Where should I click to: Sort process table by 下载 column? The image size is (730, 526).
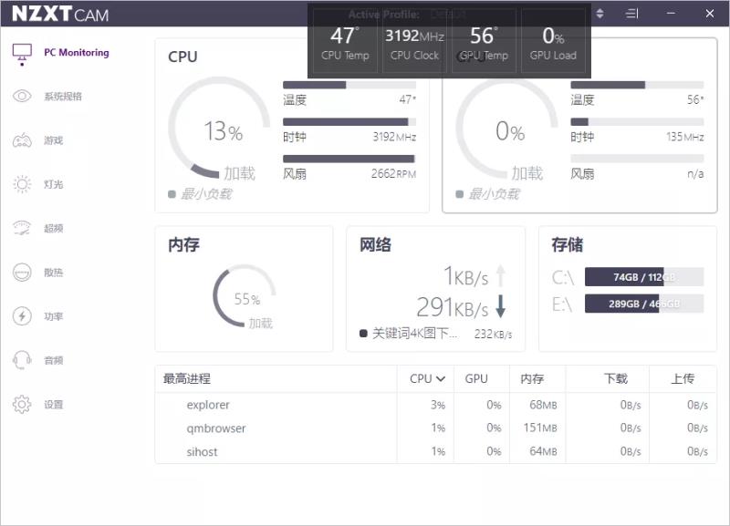pyautogui.click(x=615, y=378)
